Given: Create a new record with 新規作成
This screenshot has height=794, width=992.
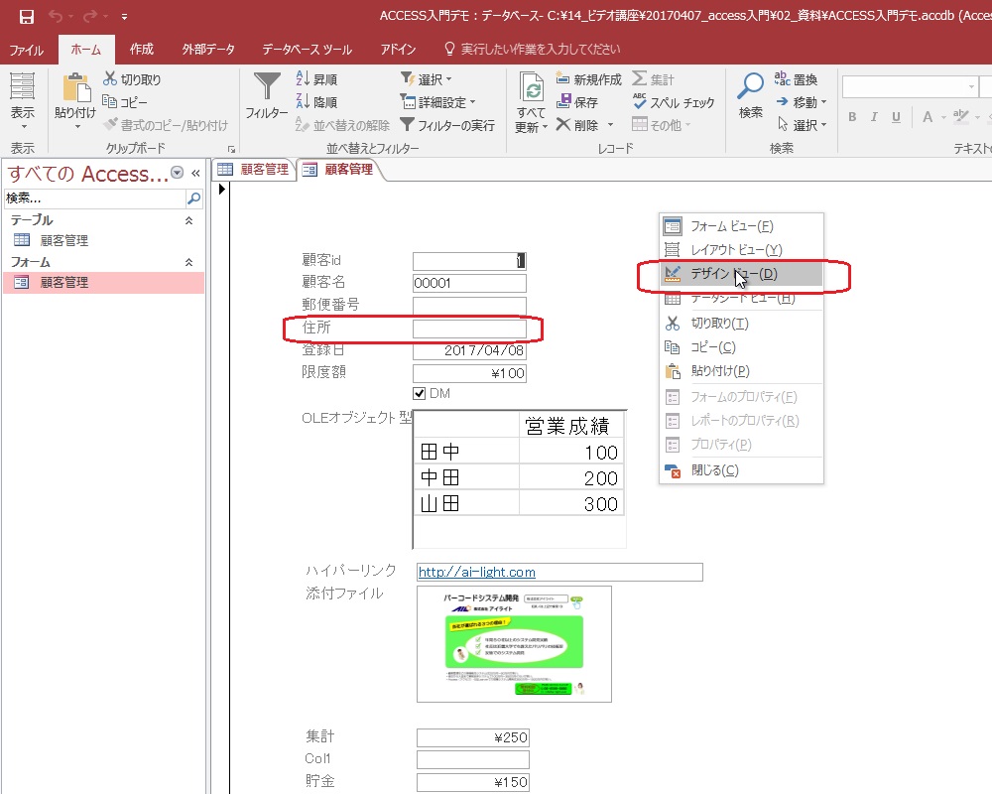Looking at the screenshot, I should 589,79.
